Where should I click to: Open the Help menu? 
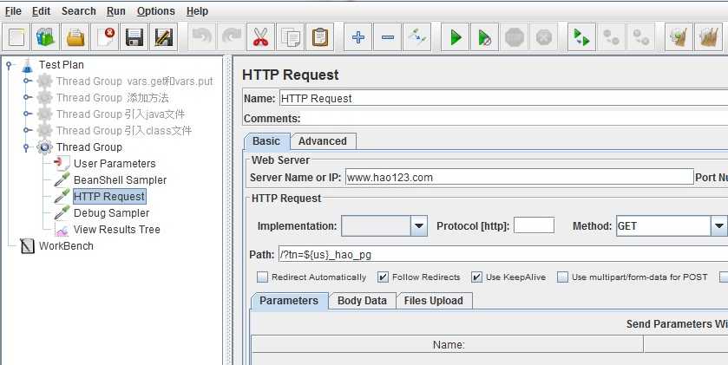pos(197,11)
